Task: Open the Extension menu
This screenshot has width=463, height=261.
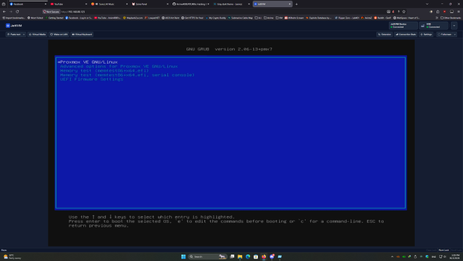Action: [384, 34]
